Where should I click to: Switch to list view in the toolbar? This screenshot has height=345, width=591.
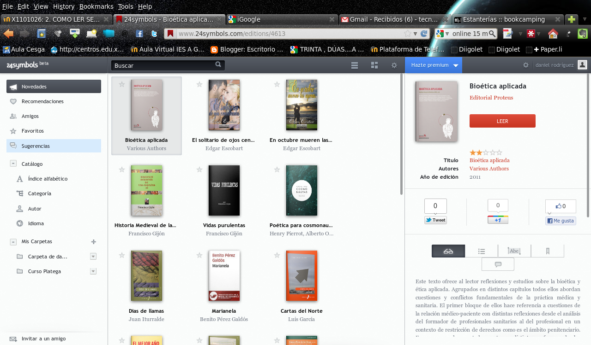point(355,65)
